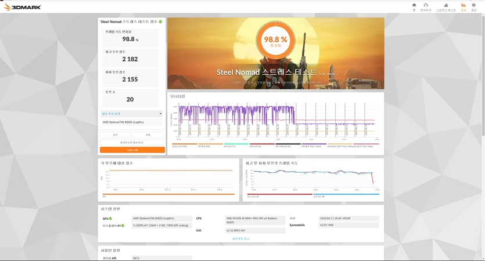Screen dimensions: 485x261
Task: Click the compare results online button
Action: [x=132, y=143]
